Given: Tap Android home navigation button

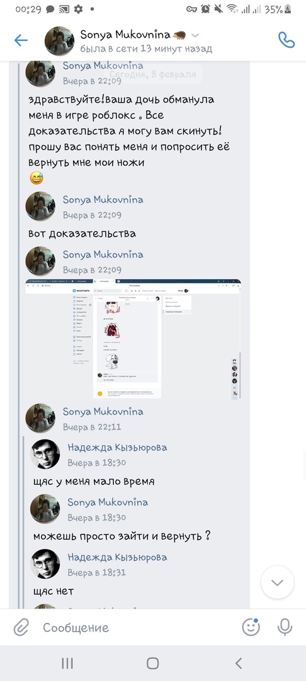Looking at the screenshot, I should (152, 663).
